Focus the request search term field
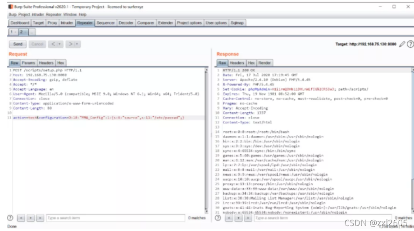Screen dimensions: 414x231 (116, 218)
